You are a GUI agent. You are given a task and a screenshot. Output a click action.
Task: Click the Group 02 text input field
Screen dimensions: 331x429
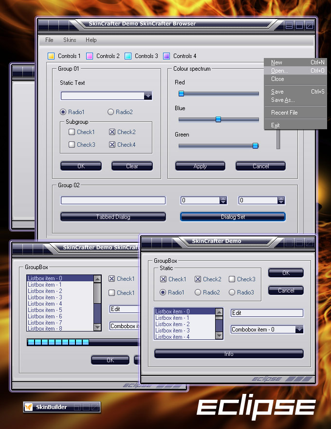113,200
